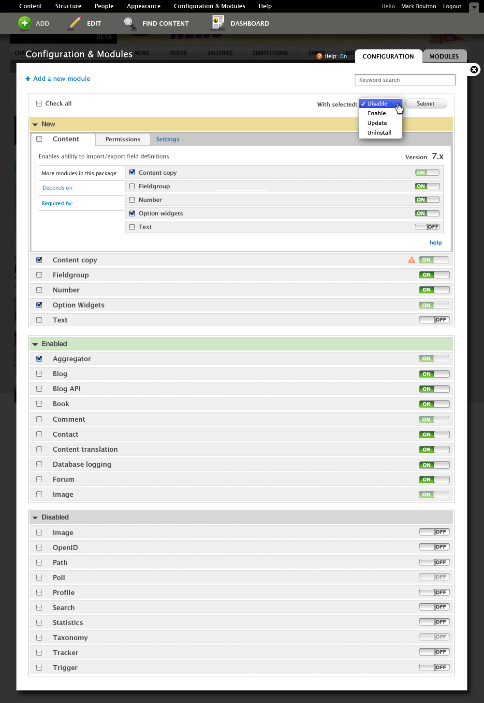Tick the Content package checkbox

click(40, 139)
